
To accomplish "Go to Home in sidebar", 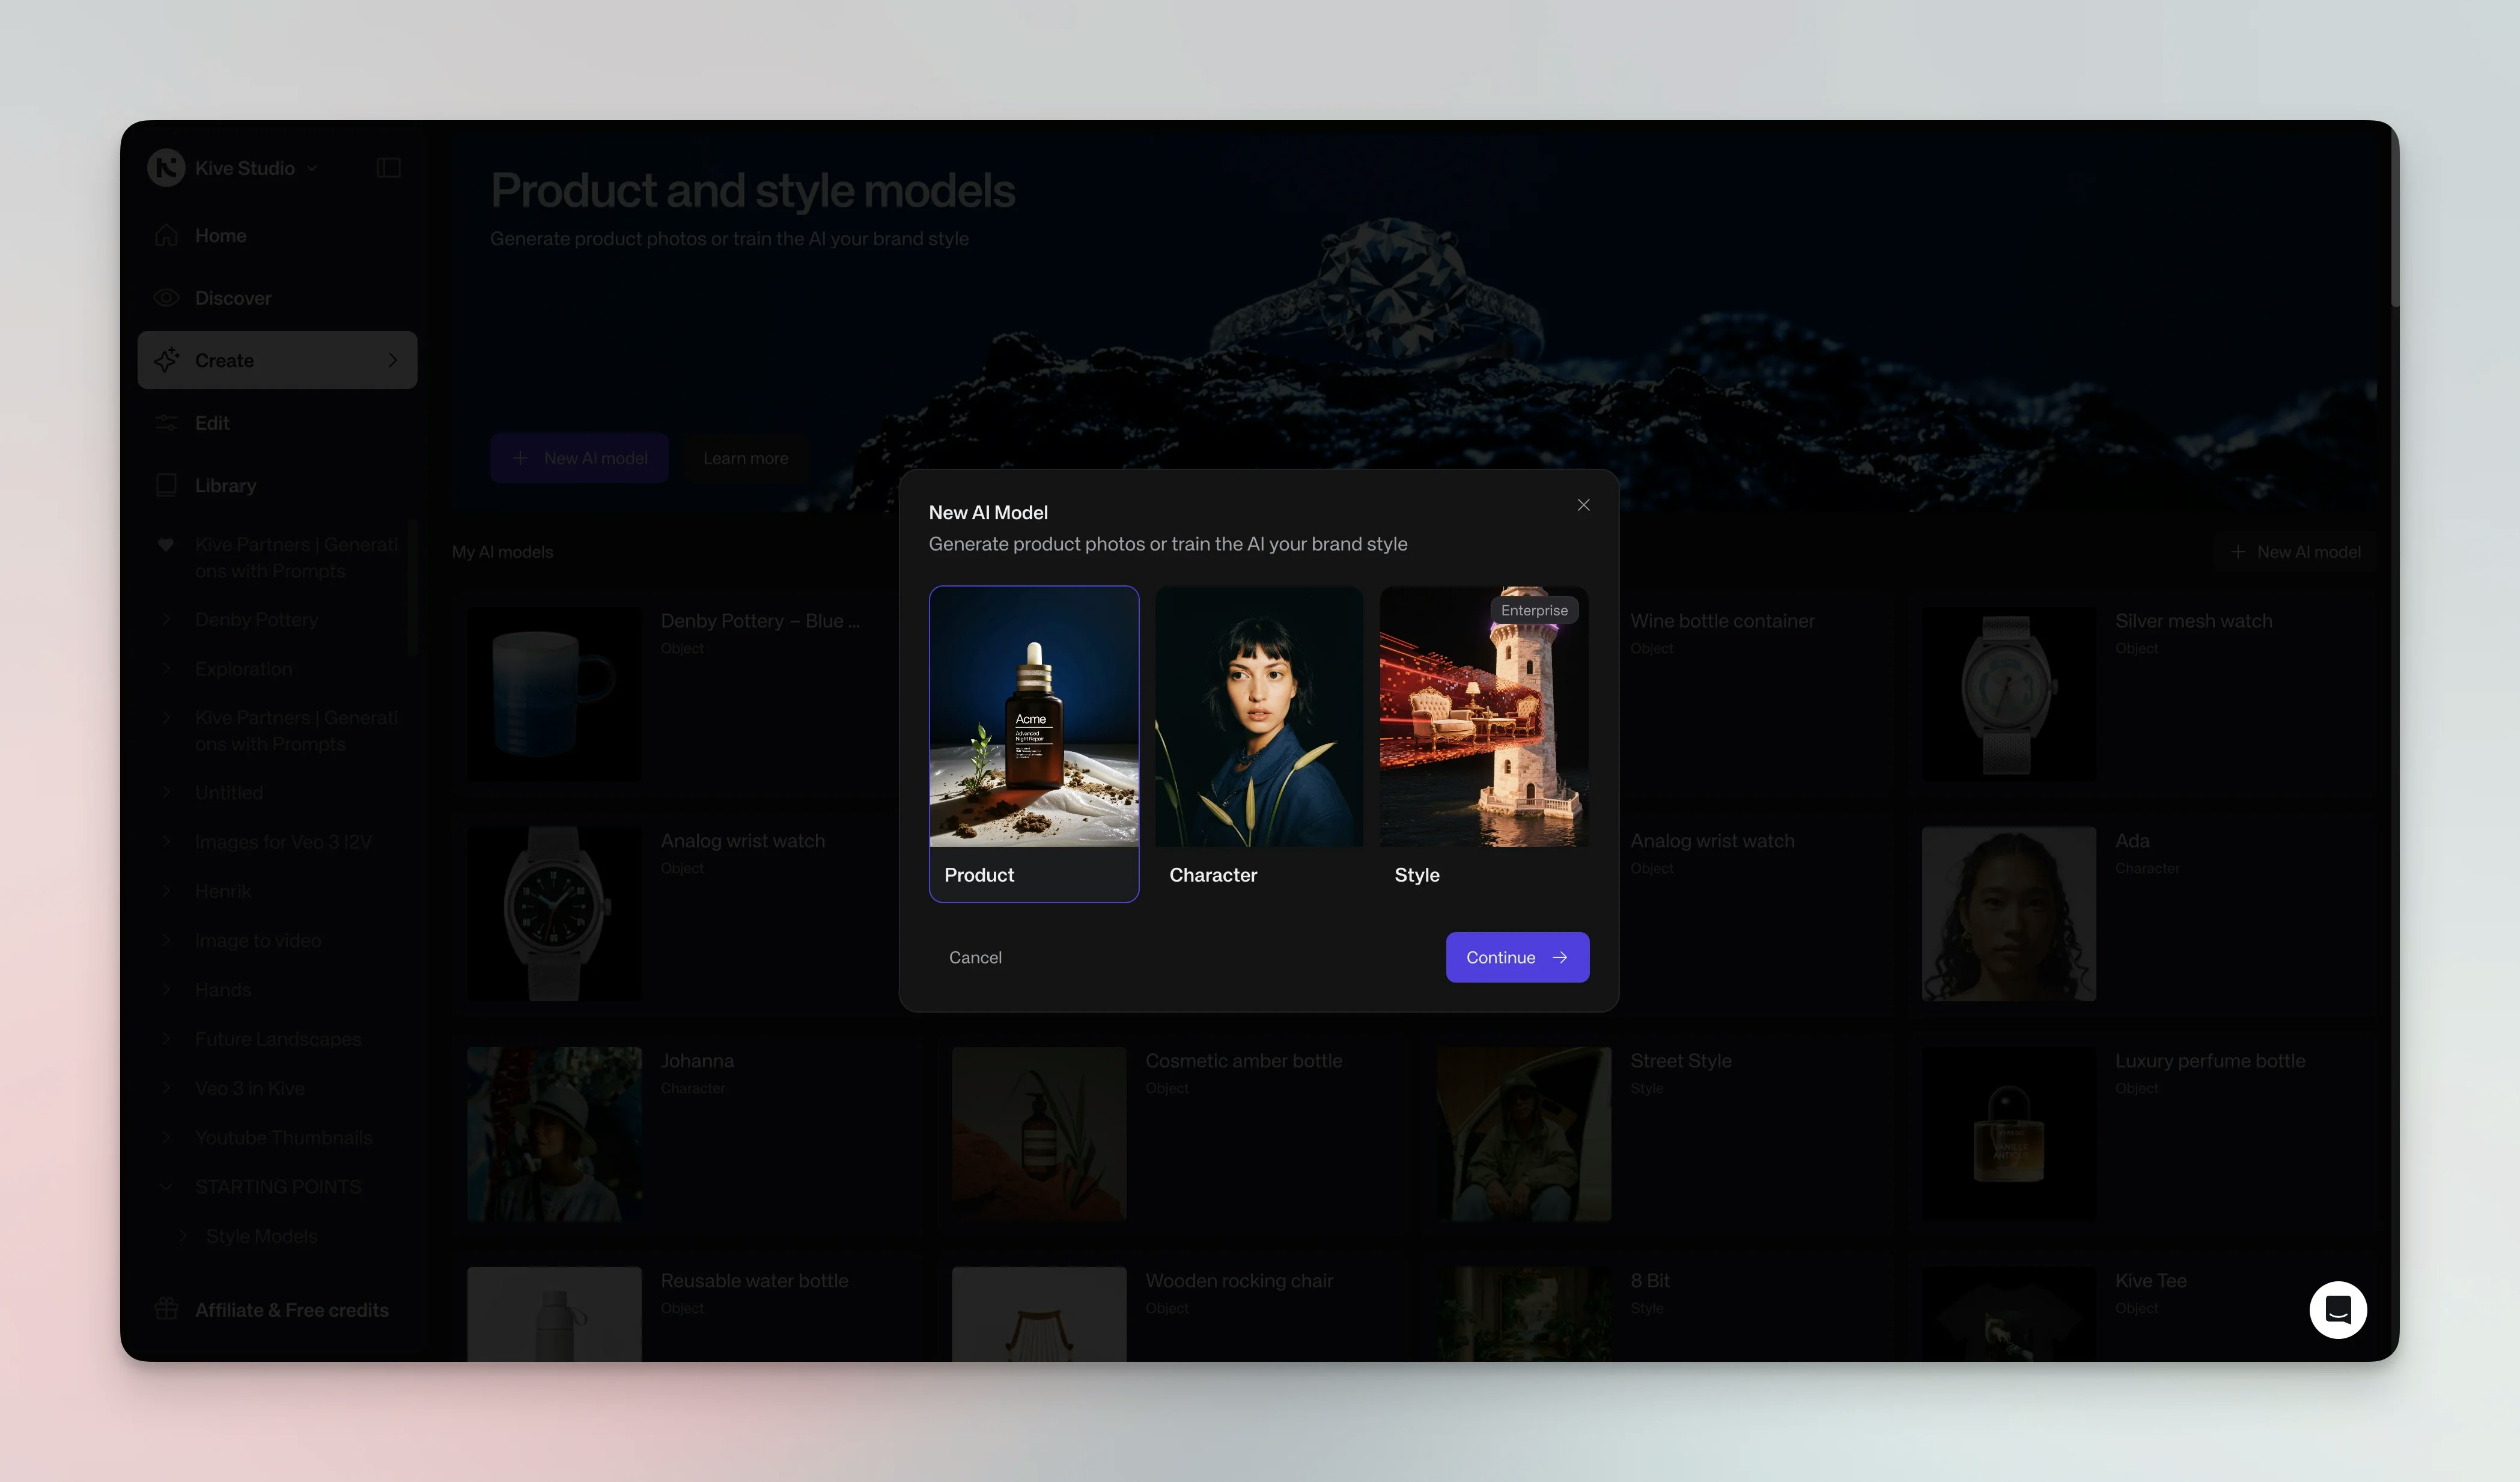I will [x=220, y=236].
